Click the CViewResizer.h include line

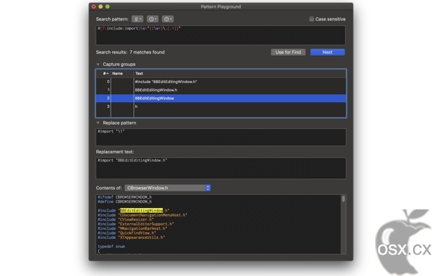coord(125,220)
